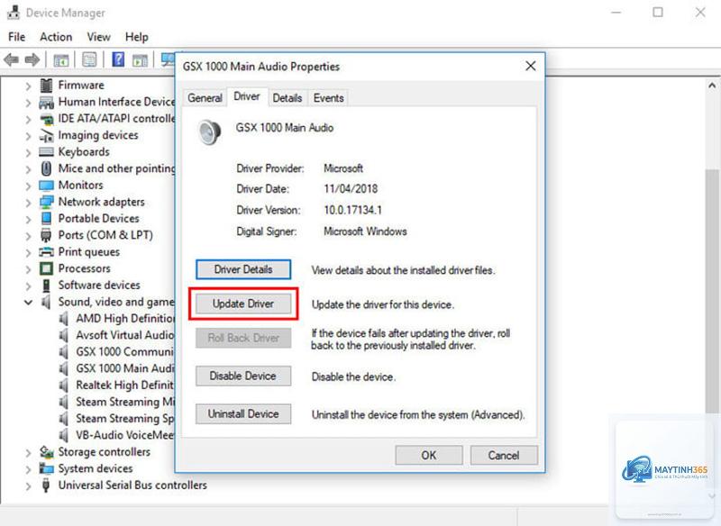Click the Human Interface Devices icon
The width and height of the screenshot is (721, 526).
tap(46, 102)
